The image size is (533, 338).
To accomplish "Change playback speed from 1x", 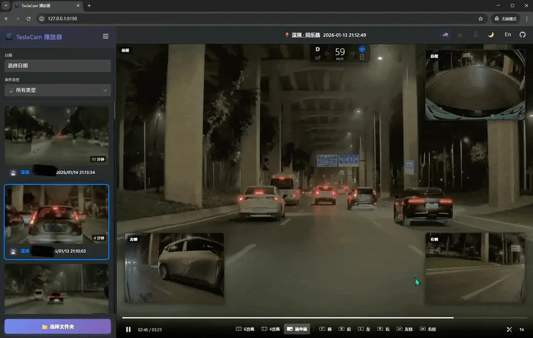I will tap(521, 329).
